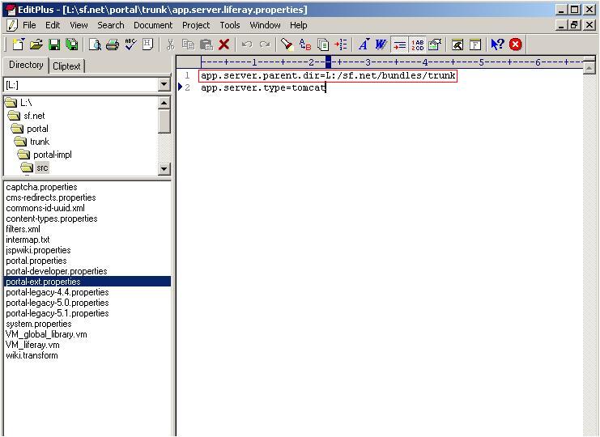Click the Open file folder icon
Screen dimensions: 600x437
coord(36,45)
